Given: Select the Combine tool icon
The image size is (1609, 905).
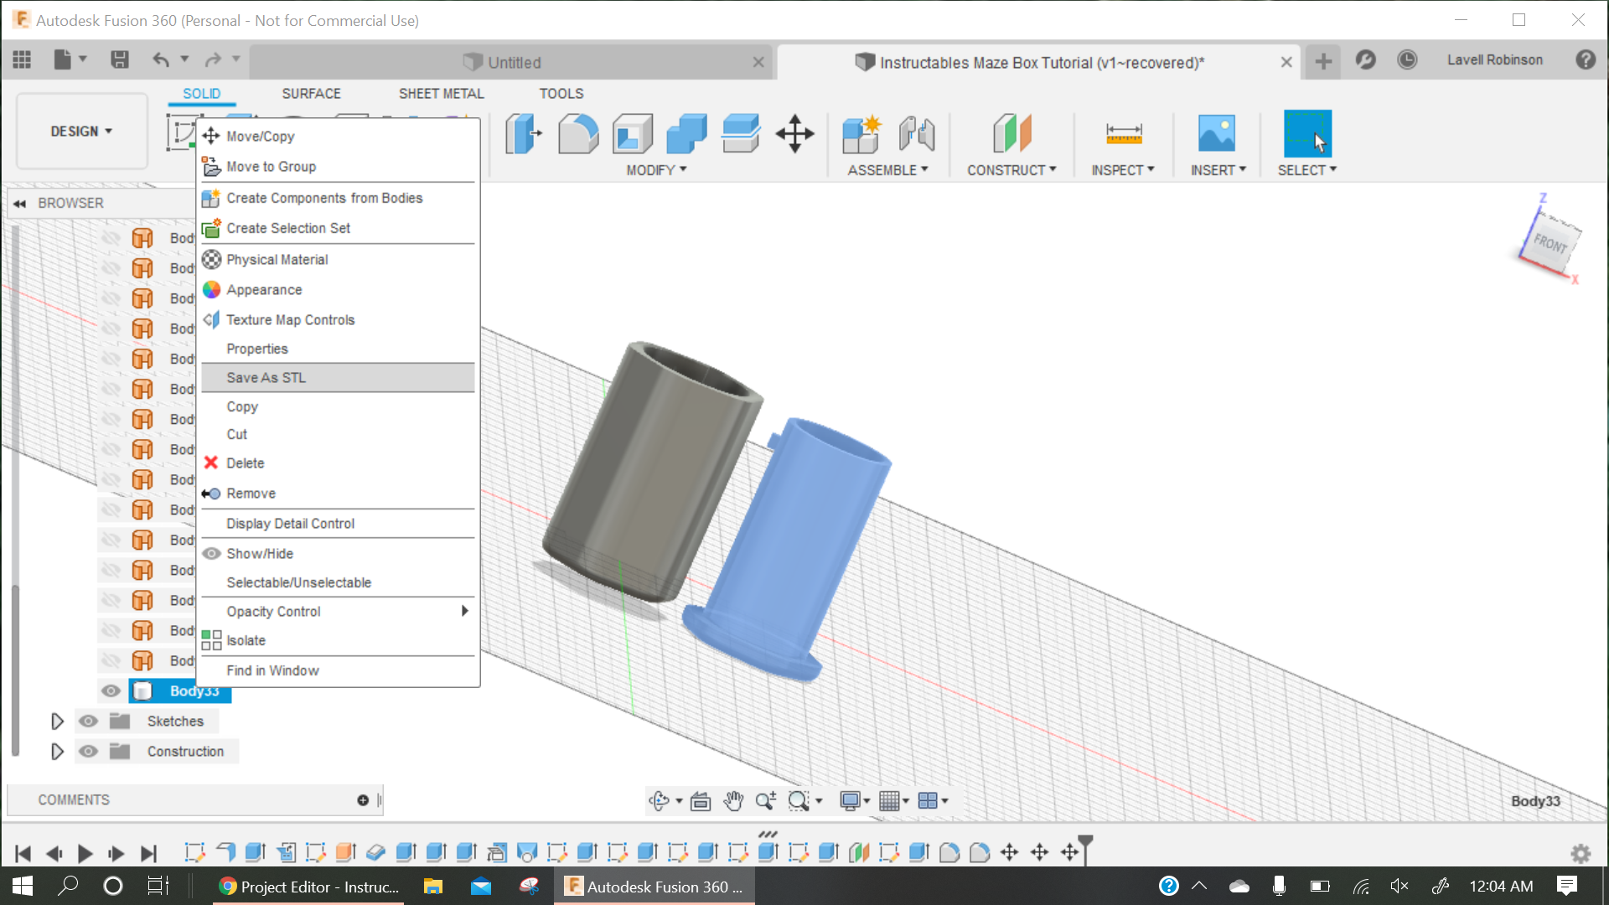Looking at the screenshot, I should click(x=686, y=134).
